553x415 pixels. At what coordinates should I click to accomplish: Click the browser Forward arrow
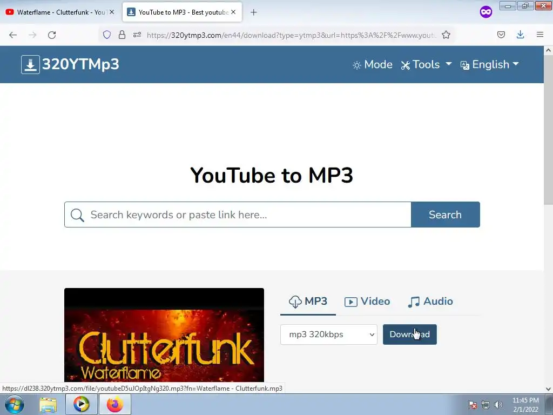coord(32,35)
